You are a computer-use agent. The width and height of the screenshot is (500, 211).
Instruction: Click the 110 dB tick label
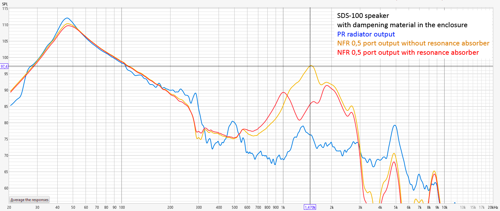(x=5, y=25)
